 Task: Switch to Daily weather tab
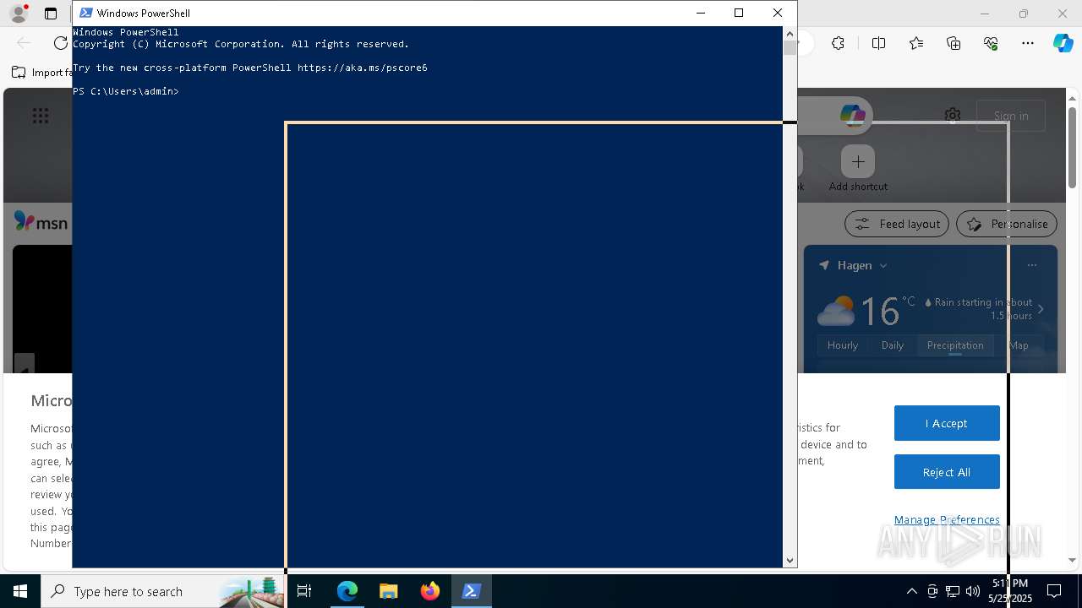point(893,345)
